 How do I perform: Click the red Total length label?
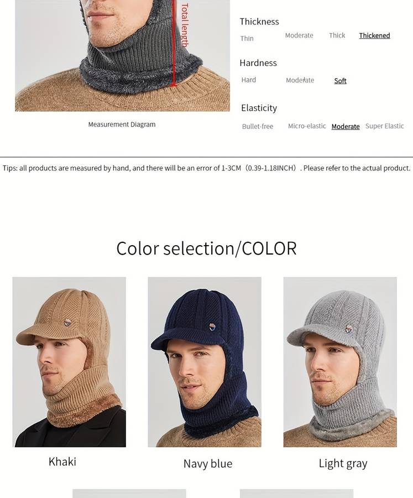pos(185,25)
